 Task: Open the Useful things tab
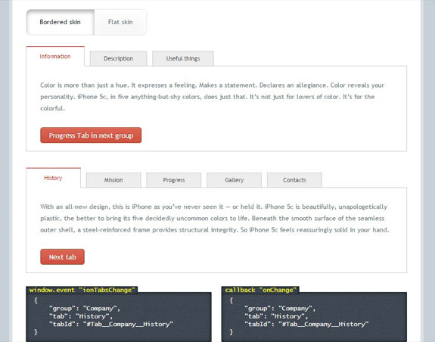click(x=183, y=58)
